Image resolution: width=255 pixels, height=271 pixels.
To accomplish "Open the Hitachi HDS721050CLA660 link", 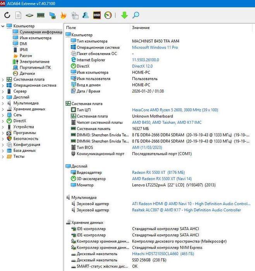I will click(x=163, y=254).
